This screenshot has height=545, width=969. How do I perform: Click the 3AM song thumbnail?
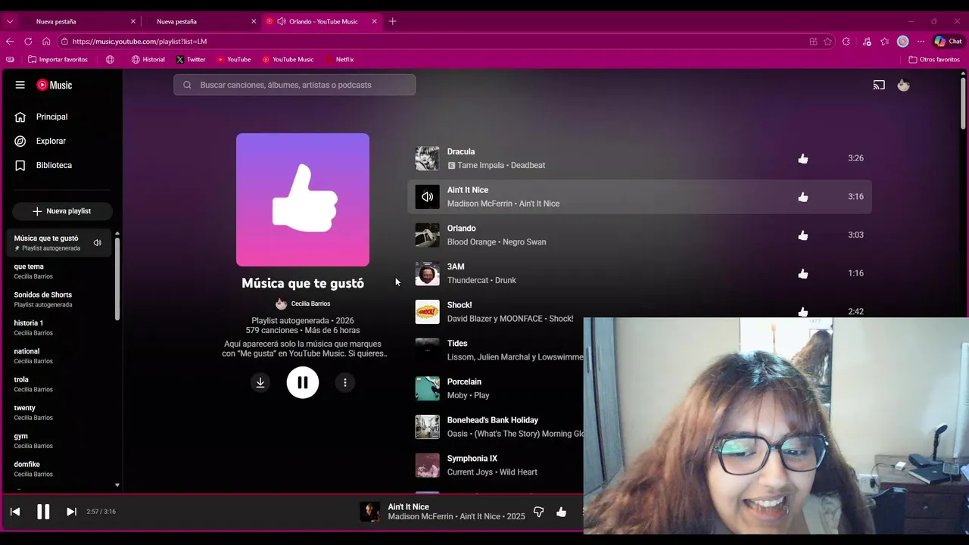coord(427,273)
